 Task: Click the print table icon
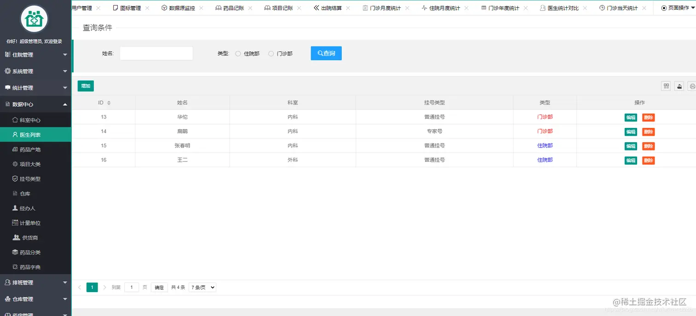[x=692, y=86]
